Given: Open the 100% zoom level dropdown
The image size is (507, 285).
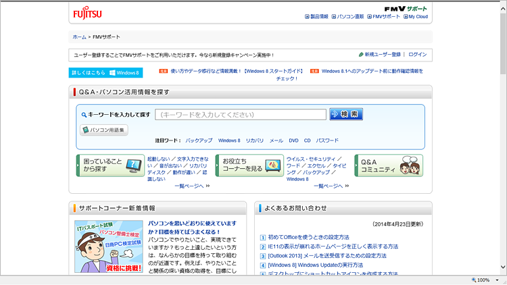Looking at the screenshot, I should coord(497,280).
